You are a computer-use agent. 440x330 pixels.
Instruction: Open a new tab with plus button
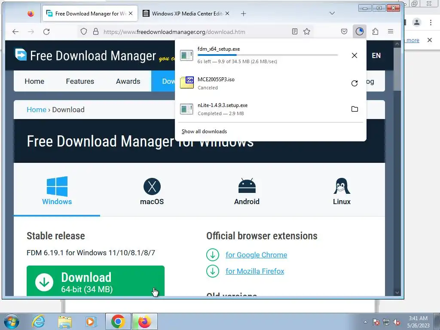pyautogui.click(x=243, y=13)
